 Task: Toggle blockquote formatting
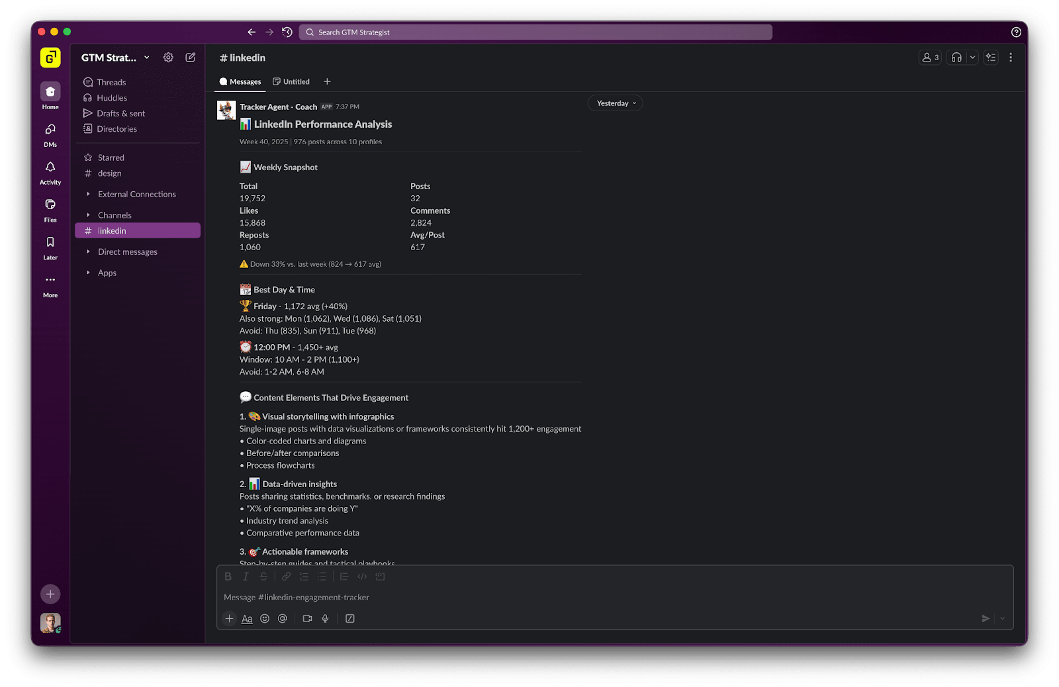tap(344, 576)
